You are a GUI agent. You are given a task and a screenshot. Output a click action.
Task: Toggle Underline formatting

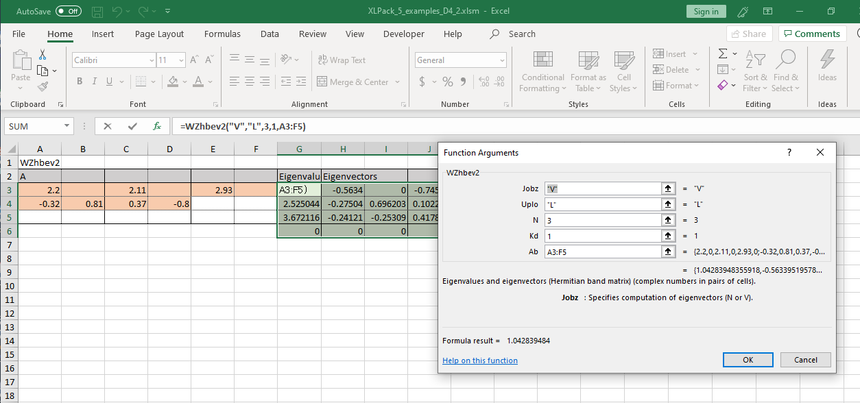point(110,82)
